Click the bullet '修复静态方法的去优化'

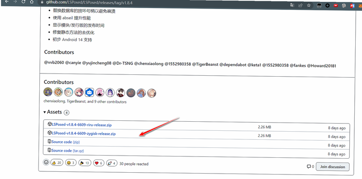pos(74,32)
